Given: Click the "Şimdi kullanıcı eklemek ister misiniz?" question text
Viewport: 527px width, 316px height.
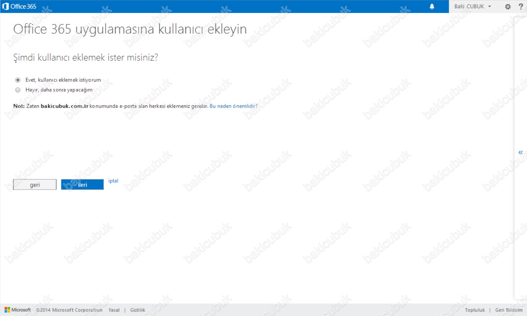Looking at the screenshot, I should click(x=85, y=57).
